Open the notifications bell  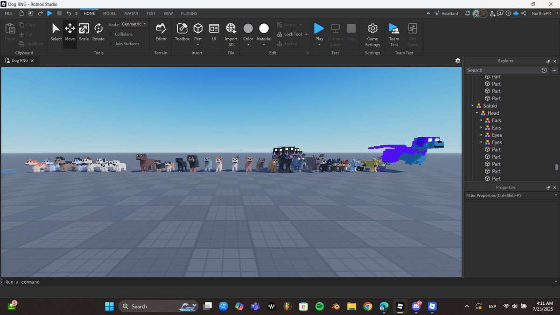click(x=468, y=14)
